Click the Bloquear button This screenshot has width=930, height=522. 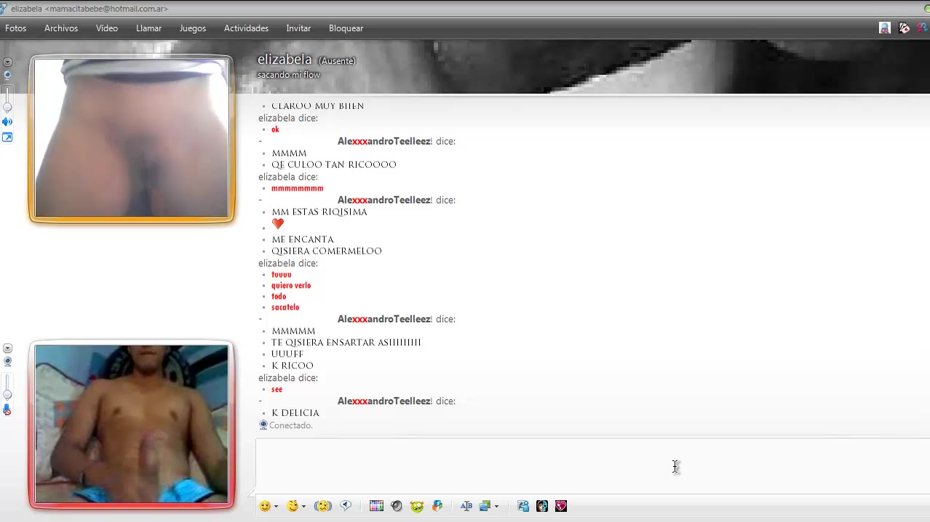[346, 28]
